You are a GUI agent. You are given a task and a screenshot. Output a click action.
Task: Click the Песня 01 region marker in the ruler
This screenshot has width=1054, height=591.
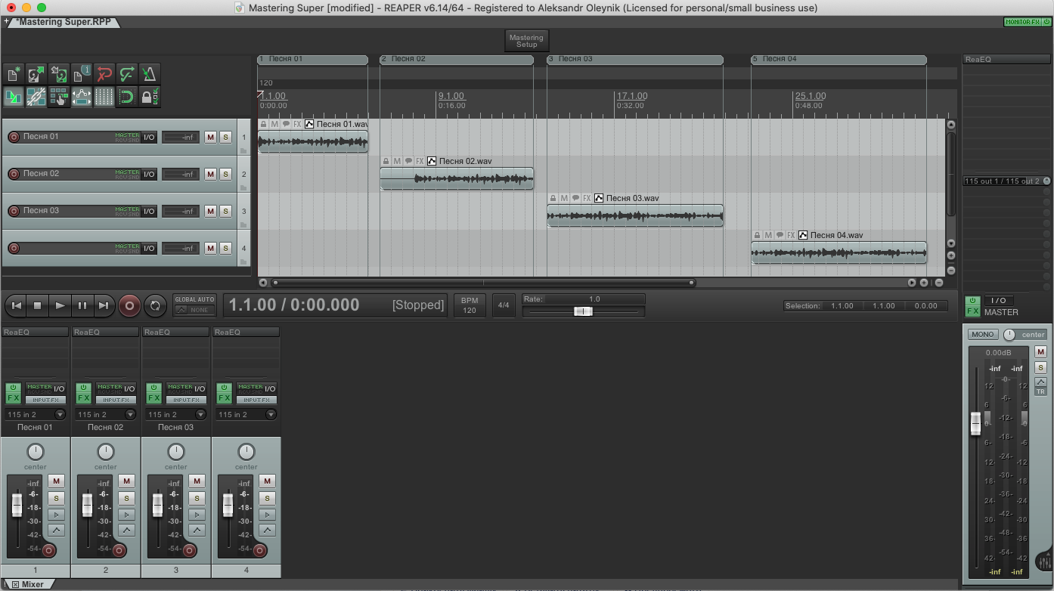point(312,59)
